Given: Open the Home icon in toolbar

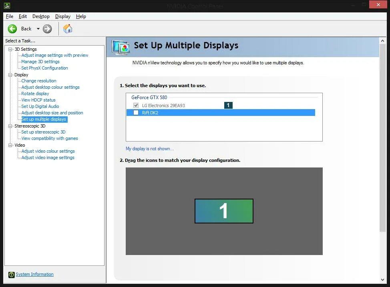Looking at the screenshot, I should pos(67,29).
